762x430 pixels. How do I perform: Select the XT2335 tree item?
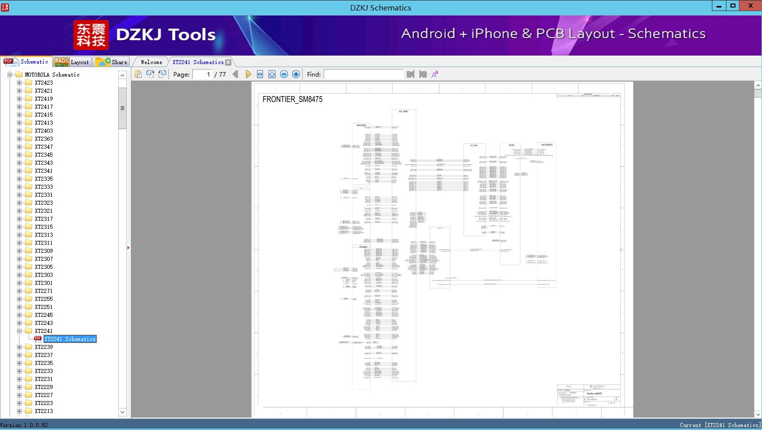[44, 179]
